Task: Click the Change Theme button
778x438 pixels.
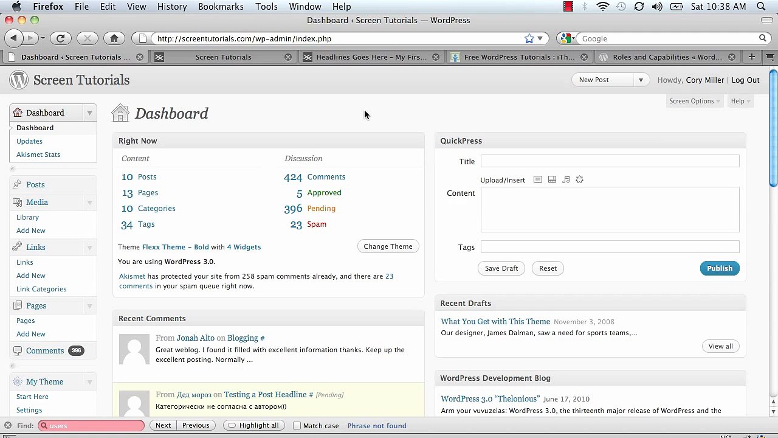Action: coord(388,246)
